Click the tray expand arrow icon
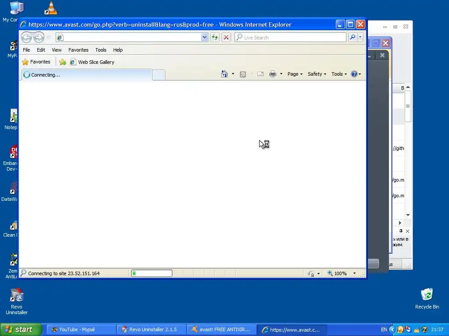The height and width of the screenshot is (336, 449). click(392, 329)
